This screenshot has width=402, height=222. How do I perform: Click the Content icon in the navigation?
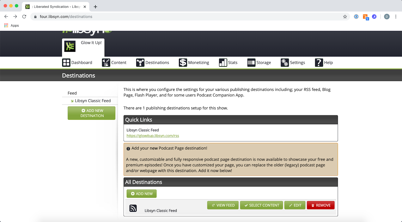coord(106,63)
